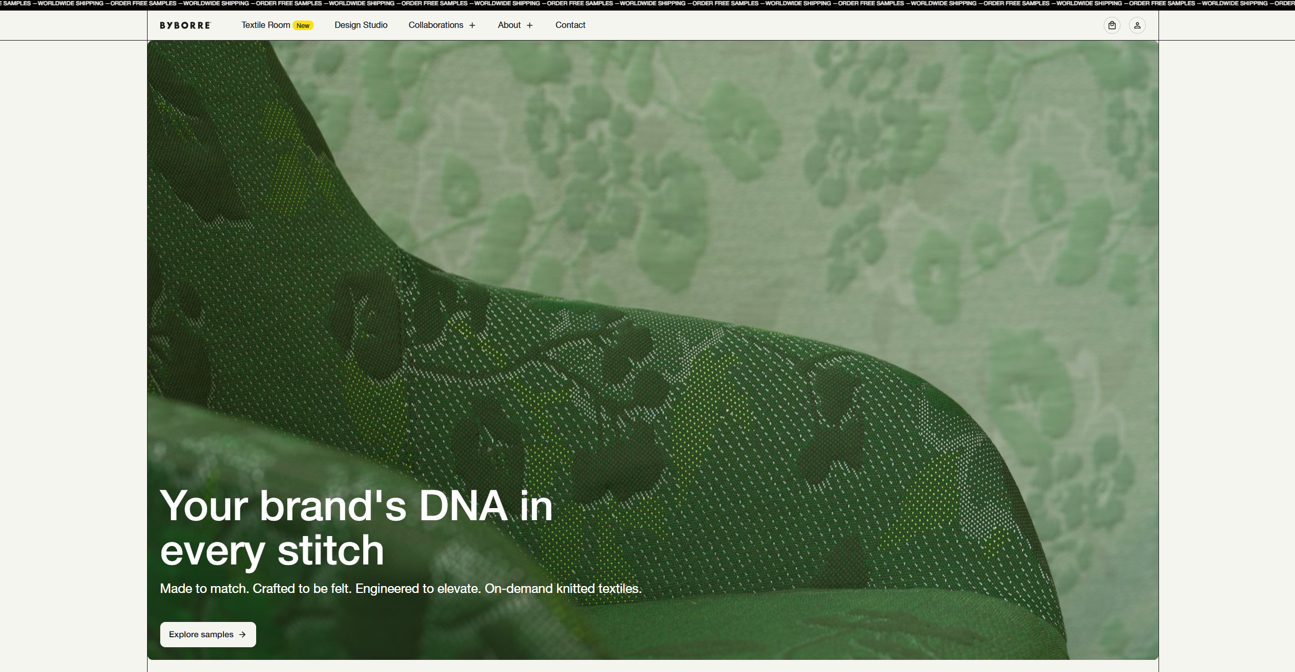1295x672 pixels.
Task: Open the Design Studio page
Action: click(x=361, y=25)
